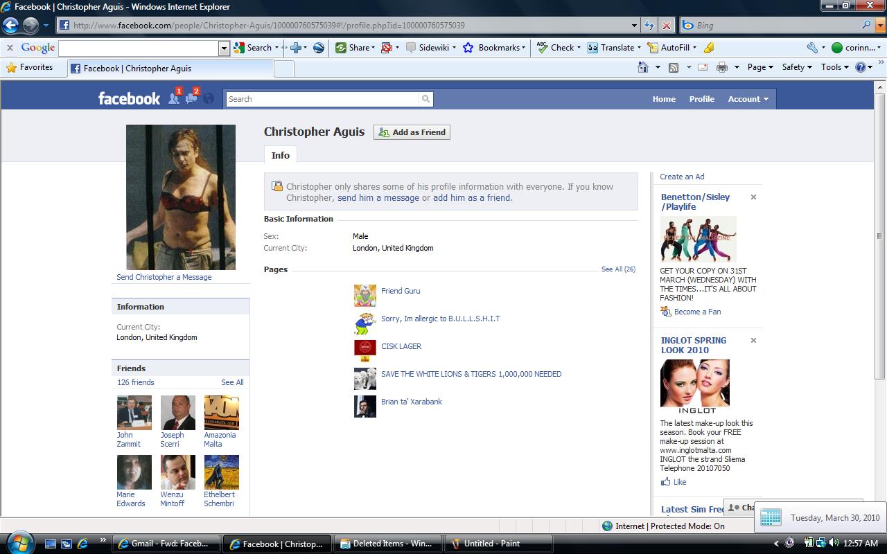Select the Info tab on profile
Screen dimensions: 887x554
point(281,155)
